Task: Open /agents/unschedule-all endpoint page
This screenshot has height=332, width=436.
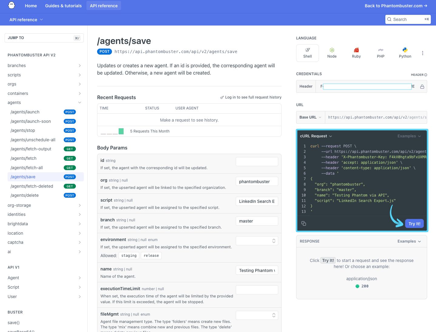Action: click(x=46, y=140)
